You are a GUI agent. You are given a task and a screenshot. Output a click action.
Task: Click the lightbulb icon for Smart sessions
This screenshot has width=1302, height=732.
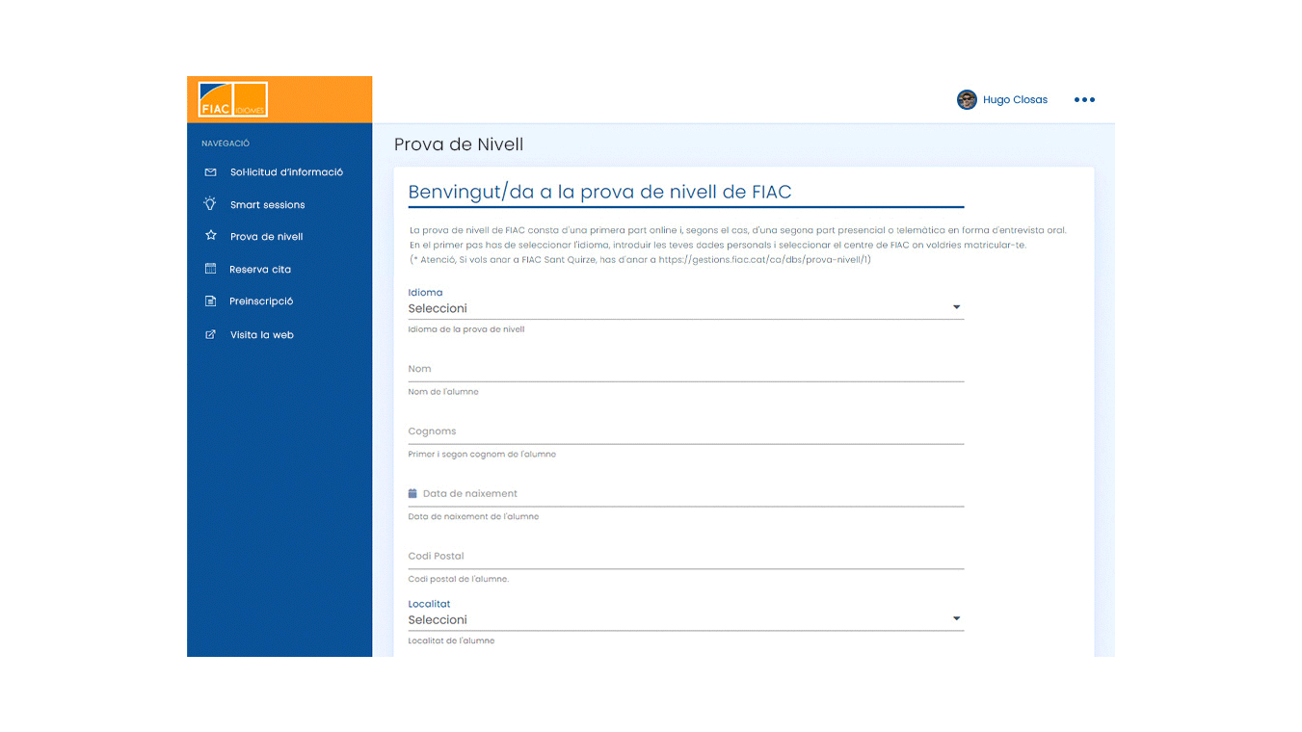(210, 204)
